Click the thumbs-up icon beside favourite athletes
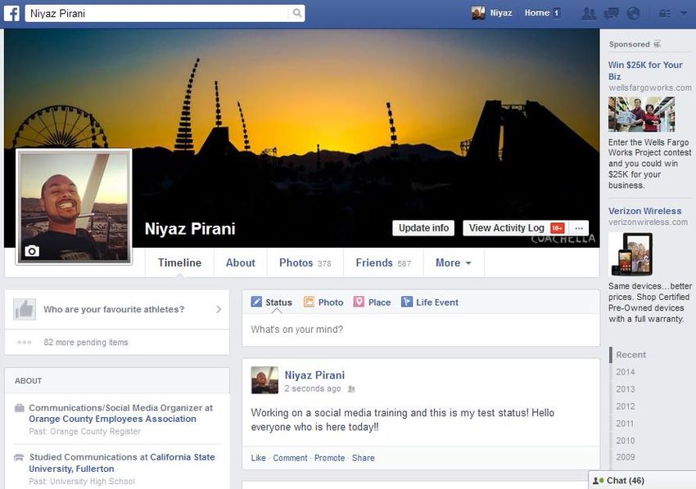This screenshot has height=489, width=696. point(25,309)
